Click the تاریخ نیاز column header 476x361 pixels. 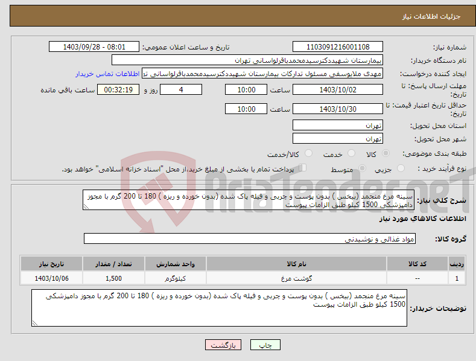click(51, 264)
